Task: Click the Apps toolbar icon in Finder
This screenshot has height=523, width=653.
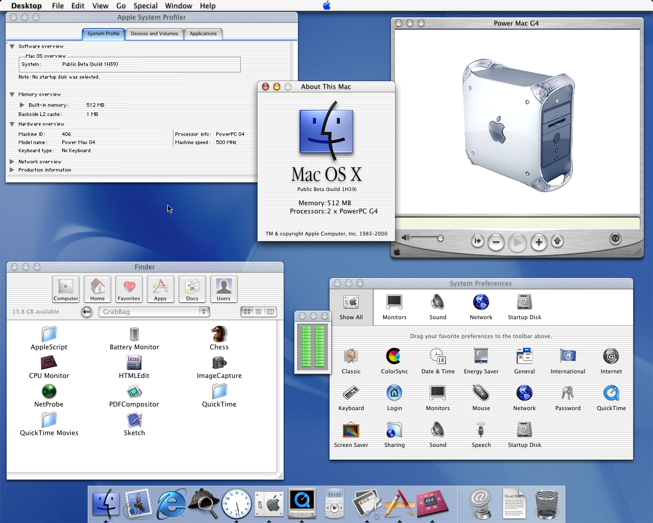Action: pos(160,289)
